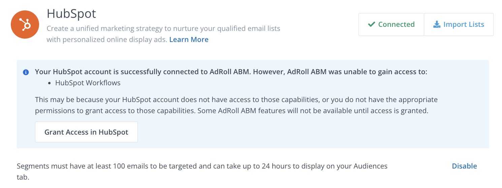Open Import Lists for HubSpot
This screenshot has width=502, height=188.
point(459,25)
